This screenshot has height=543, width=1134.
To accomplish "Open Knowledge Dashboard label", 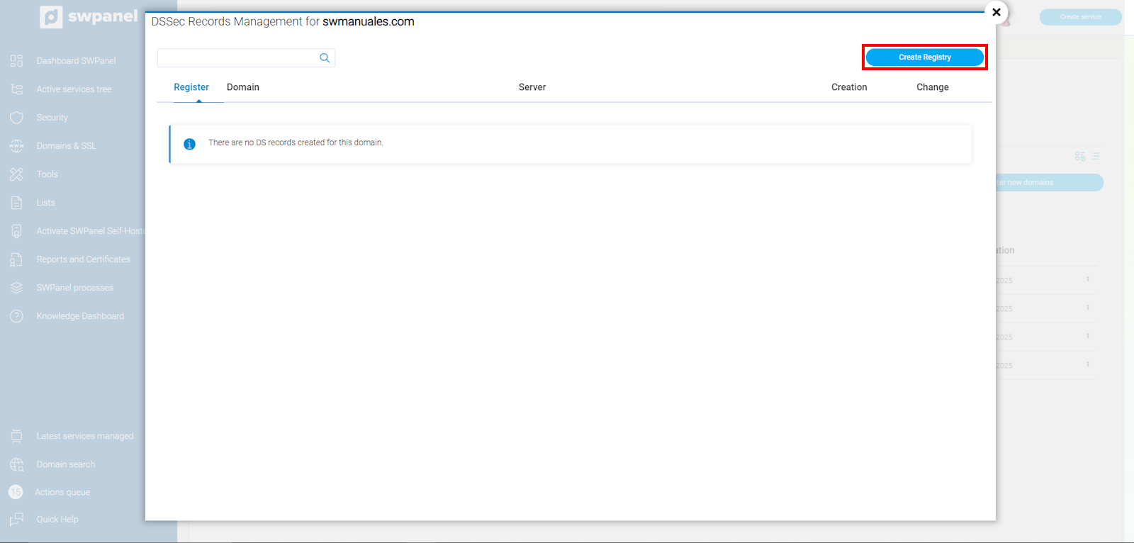I will pyautogui.click(x=80, y=316).
